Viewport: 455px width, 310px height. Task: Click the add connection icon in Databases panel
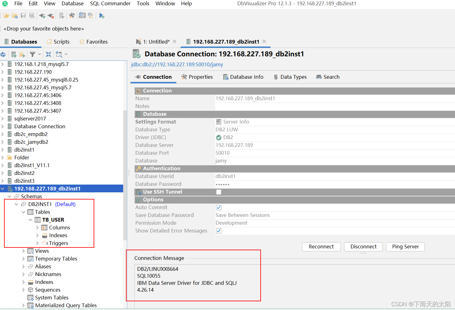14,54
